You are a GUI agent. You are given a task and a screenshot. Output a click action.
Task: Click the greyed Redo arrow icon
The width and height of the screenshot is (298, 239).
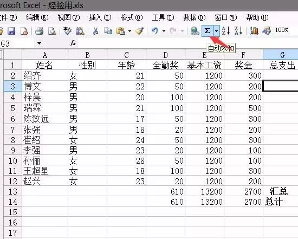pyautogui.click(x=173, y=31)
